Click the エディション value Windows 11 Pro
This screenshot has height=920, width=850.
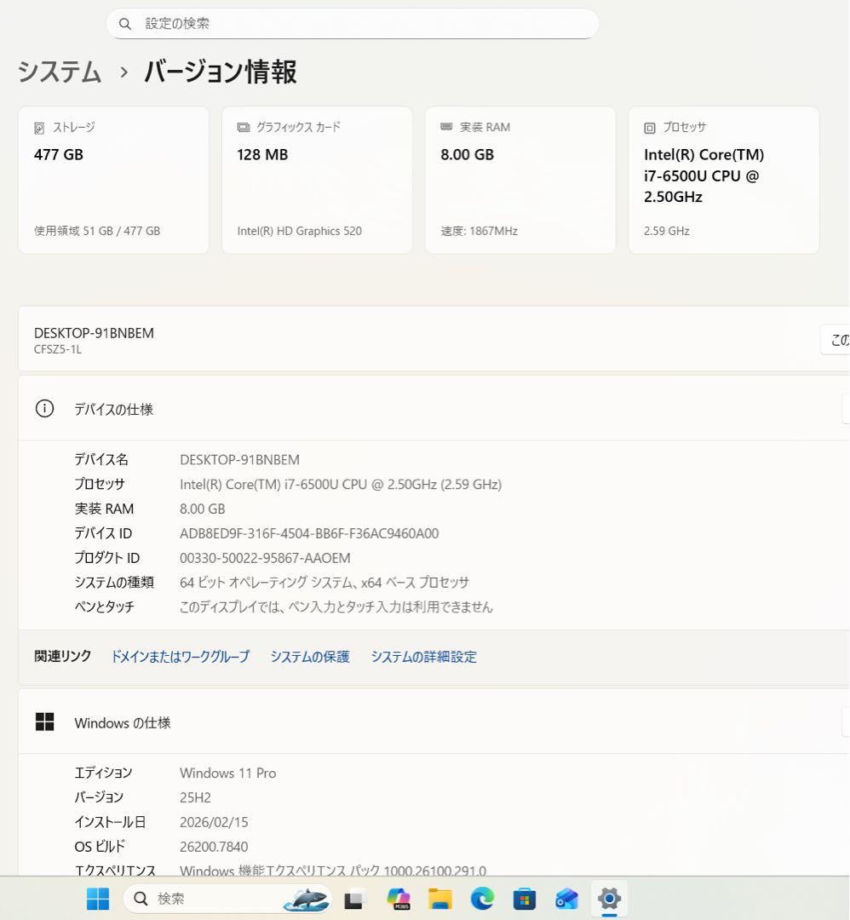pos(228,773)
